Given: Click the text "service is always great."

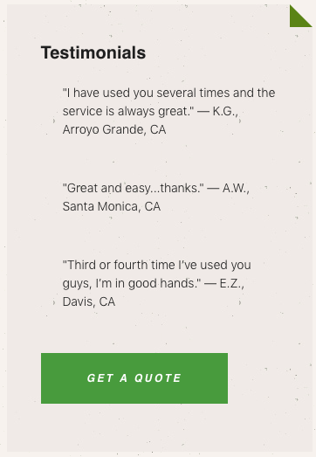Looking at the screenshot, I should (x=128, y=111).
